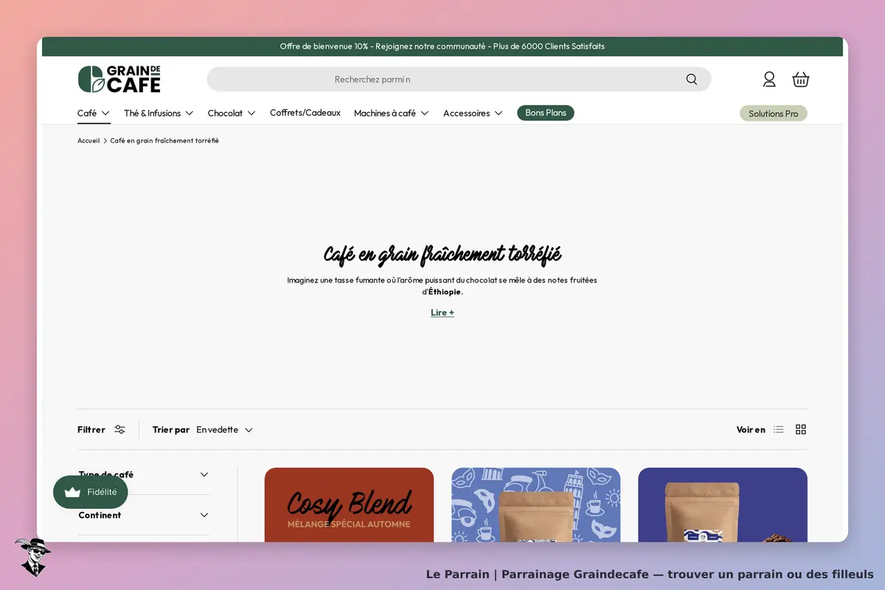Click the Accueil breadcrumb link
This screenshot has width=885, height=590.
tap(88, 140)
